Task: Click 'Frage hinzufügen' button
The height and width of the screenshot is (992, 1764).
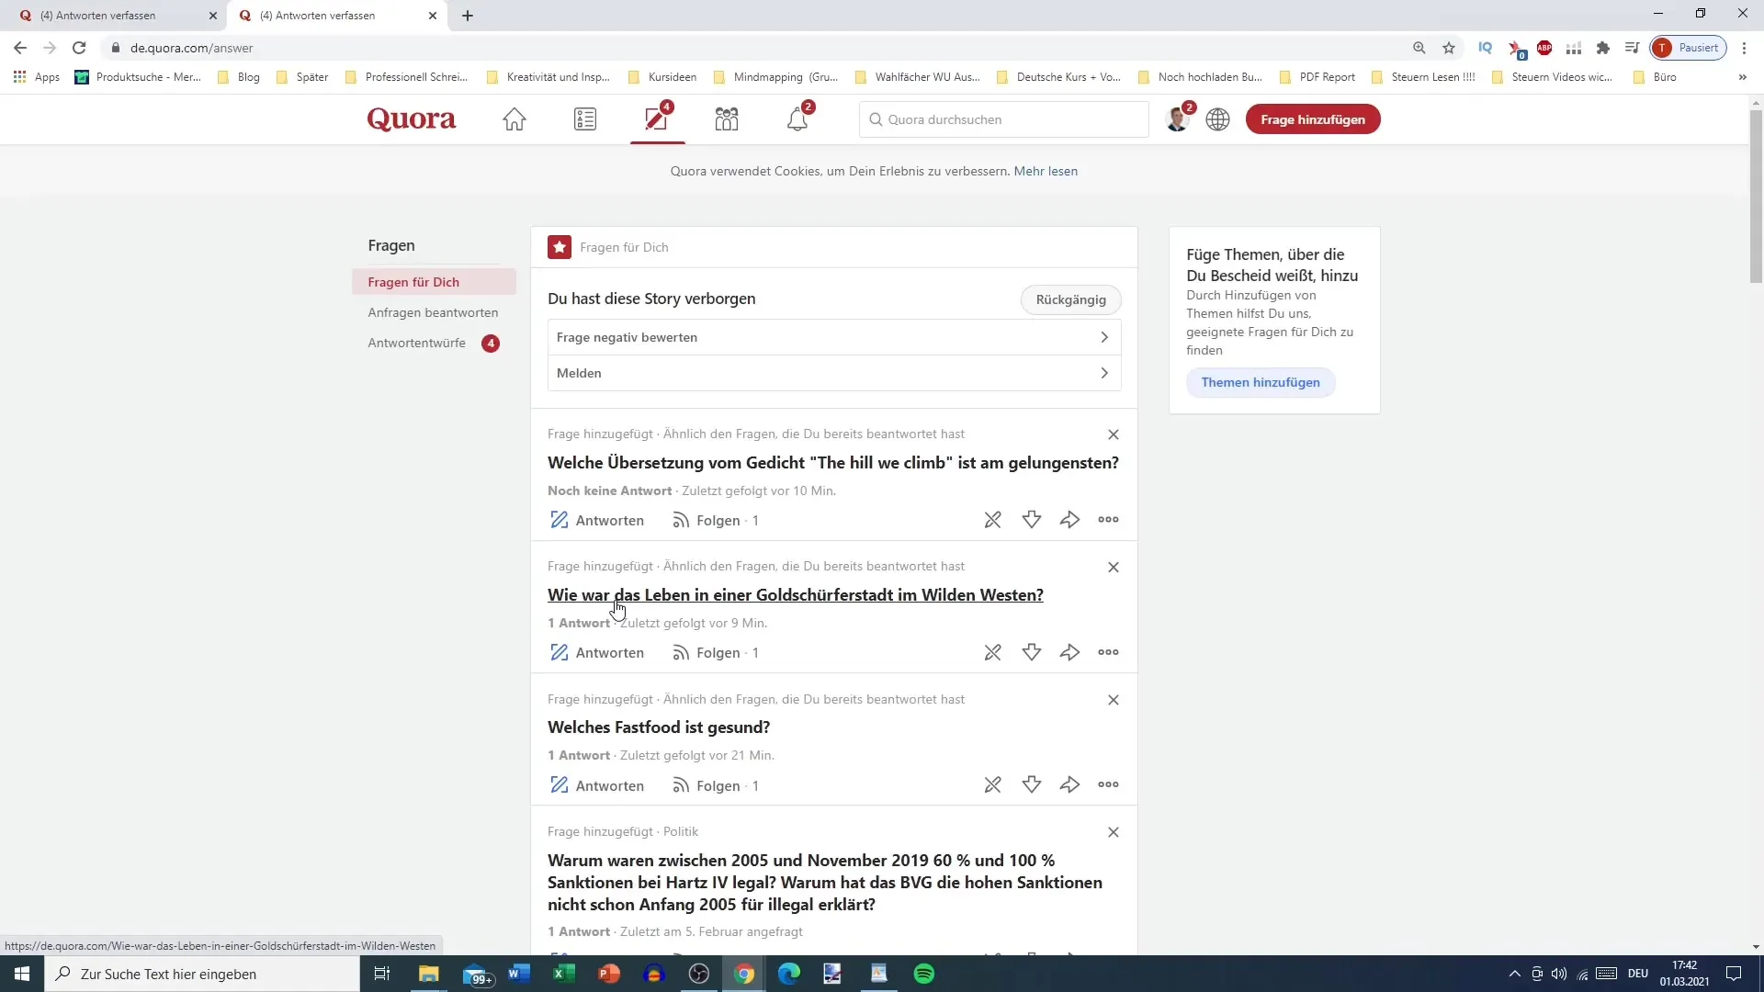Action: pyautogui.click(x=1313, y=119)
